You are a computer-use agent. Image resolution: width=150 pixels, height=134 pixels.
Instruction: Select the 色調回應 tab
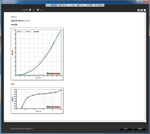(53, 5)
